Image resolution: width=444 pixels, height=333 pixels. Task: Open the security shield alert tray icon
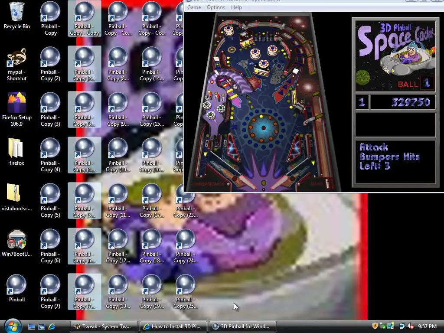coord(375,326)
